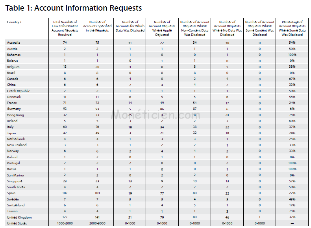Screen dimensions: 311x228
Task: Click the Hong Kong row label
Action: tap(15, 115)
